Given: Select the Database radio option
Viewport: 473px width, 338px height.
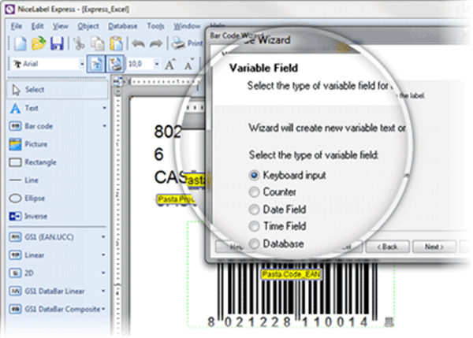Looking at the screenshot, I should [x=254, y=243].
